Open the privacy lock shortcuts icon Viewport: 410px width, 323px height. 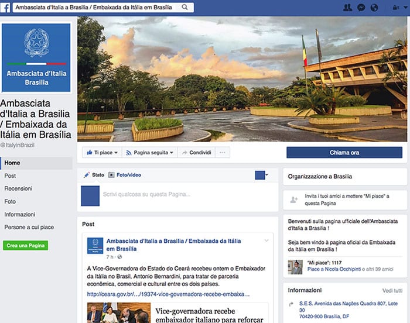395,8
